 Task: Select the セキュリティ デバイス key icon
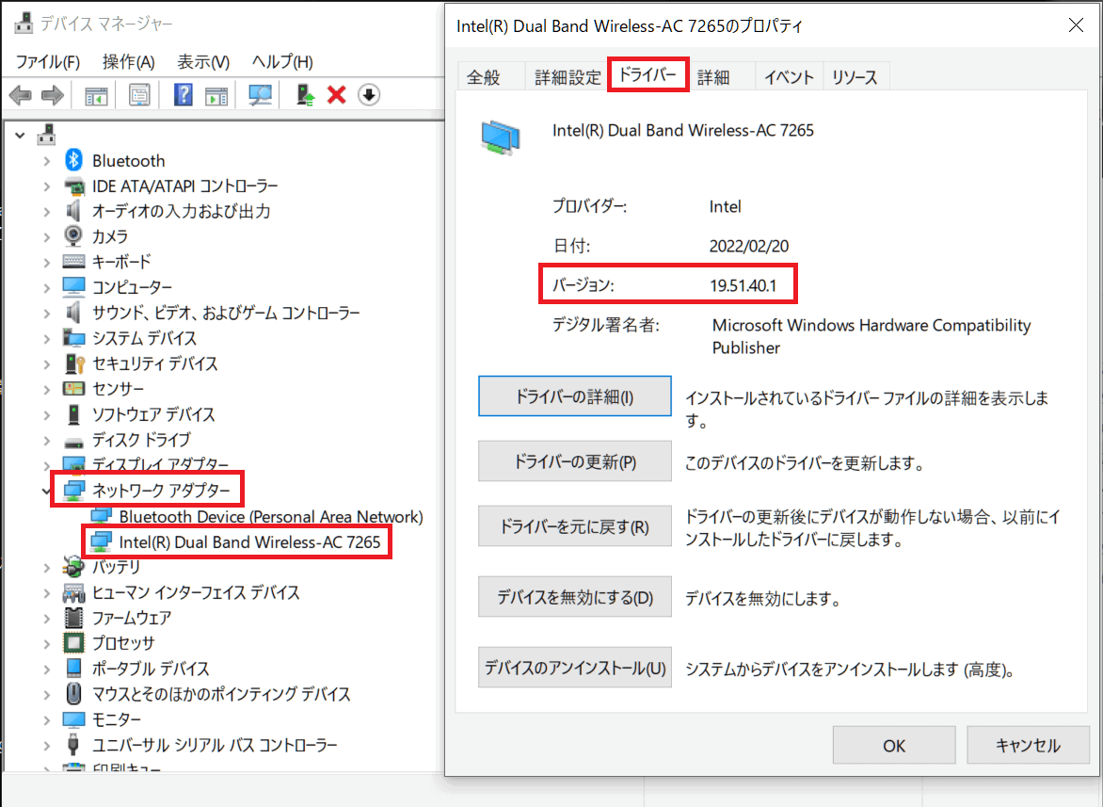(74, 363)
